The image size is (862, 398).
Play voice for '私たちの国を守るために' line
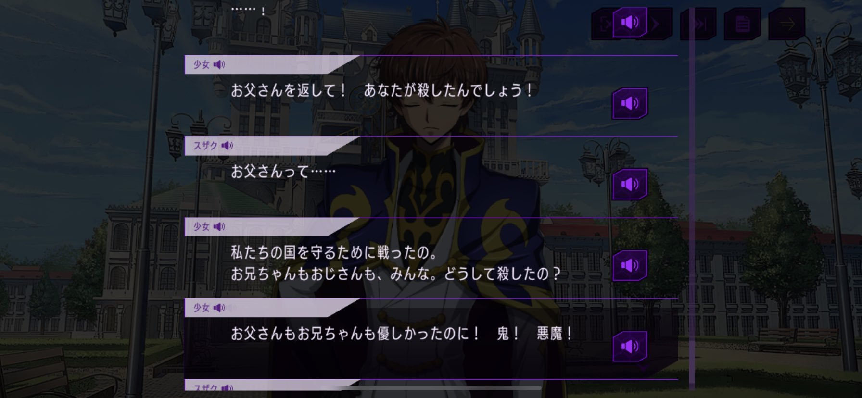[630, 265]
